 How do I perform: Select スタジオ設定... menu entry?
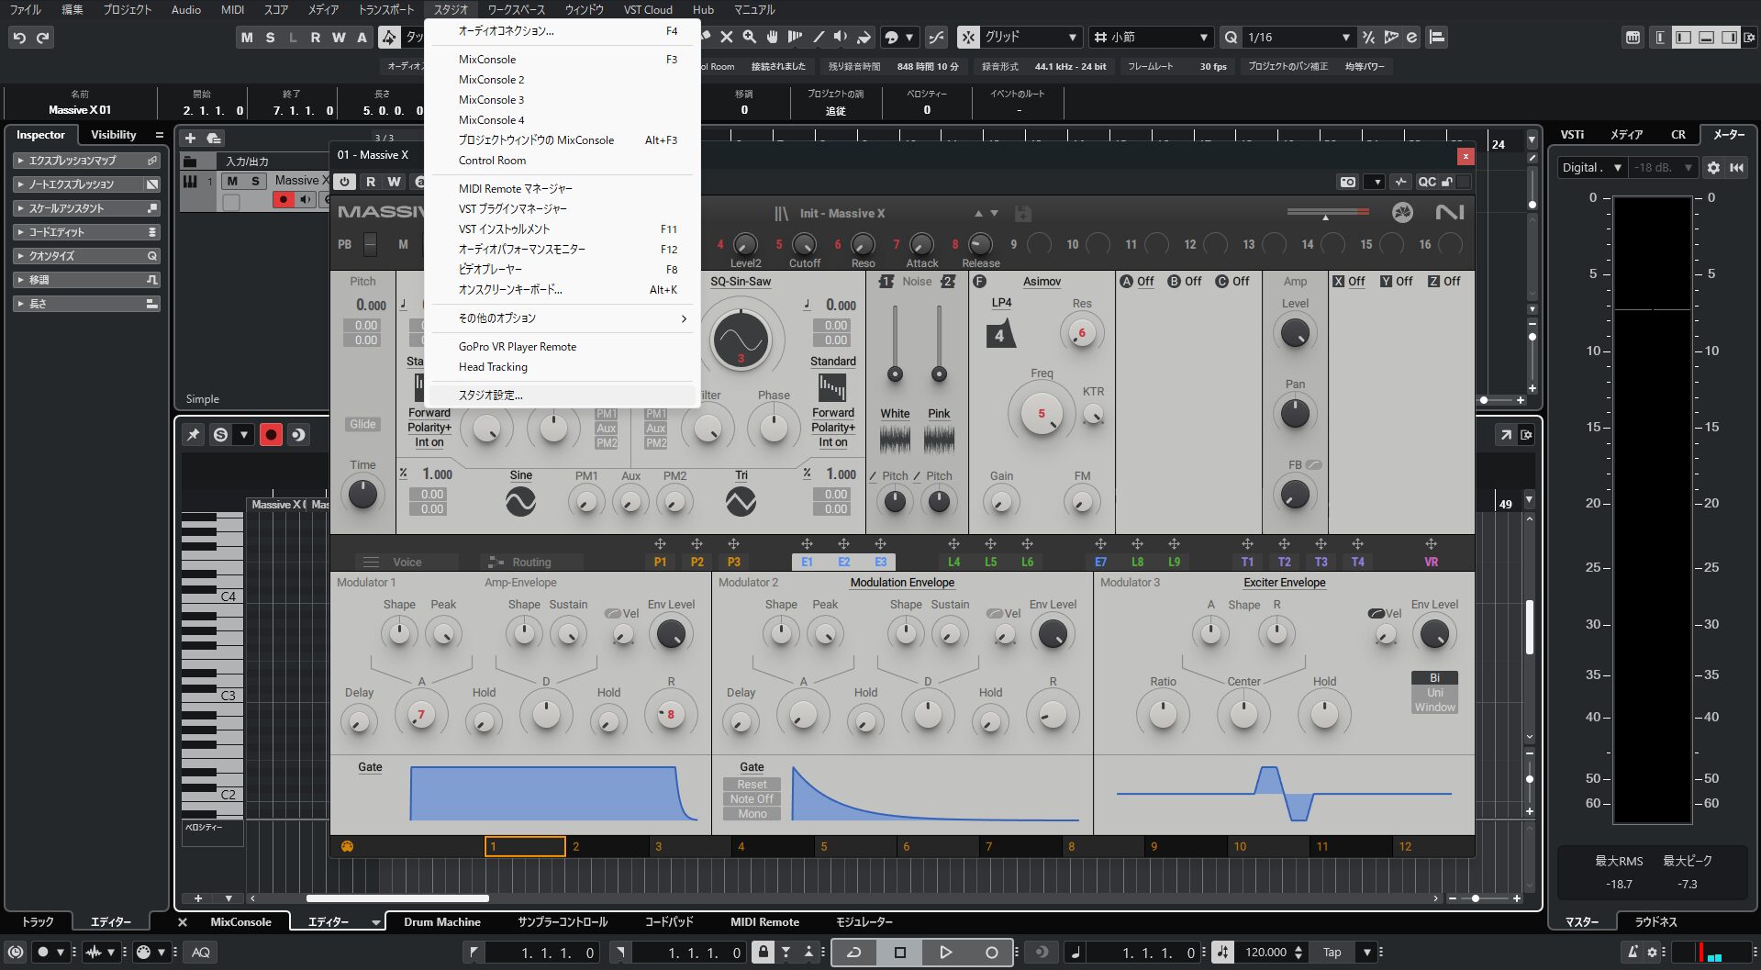(x=562, y=396)
